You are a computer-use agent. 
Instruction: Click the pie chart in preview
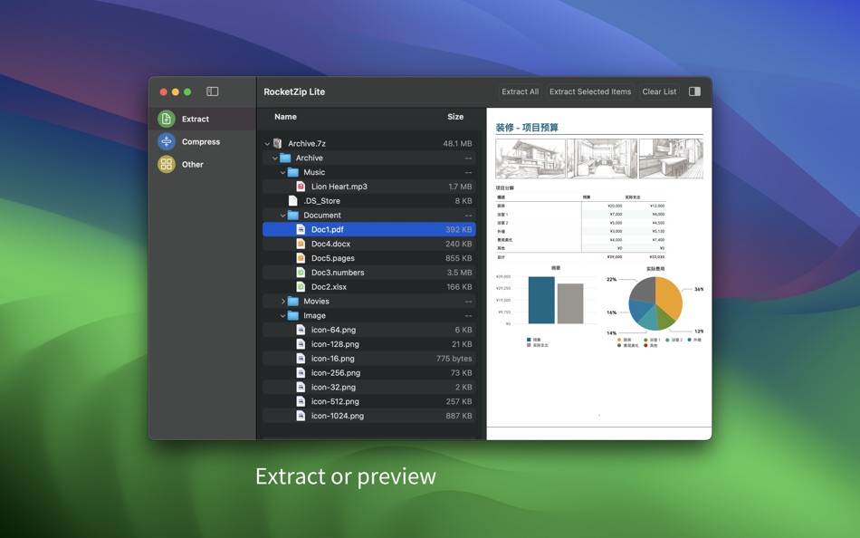[x=655, y=303]
